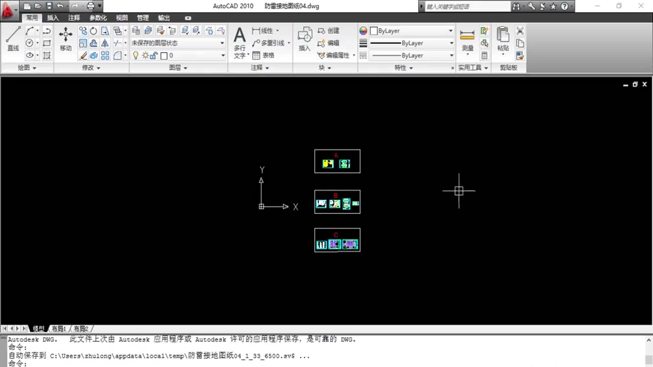The height and width of the screenshot is (367, 653).
Task: Expand the 实用工具 (Utilities) panel
Action: tap(473, 68)
